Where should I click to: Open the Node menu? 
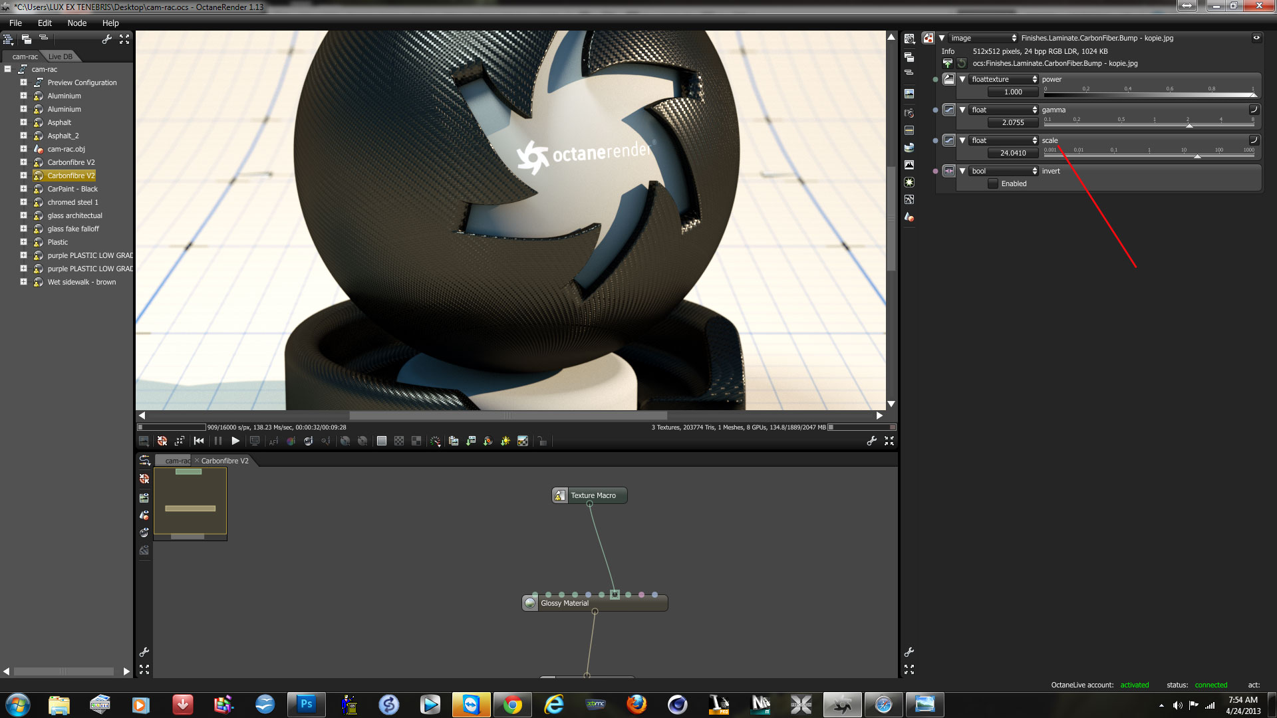click(x=76, y=23)
